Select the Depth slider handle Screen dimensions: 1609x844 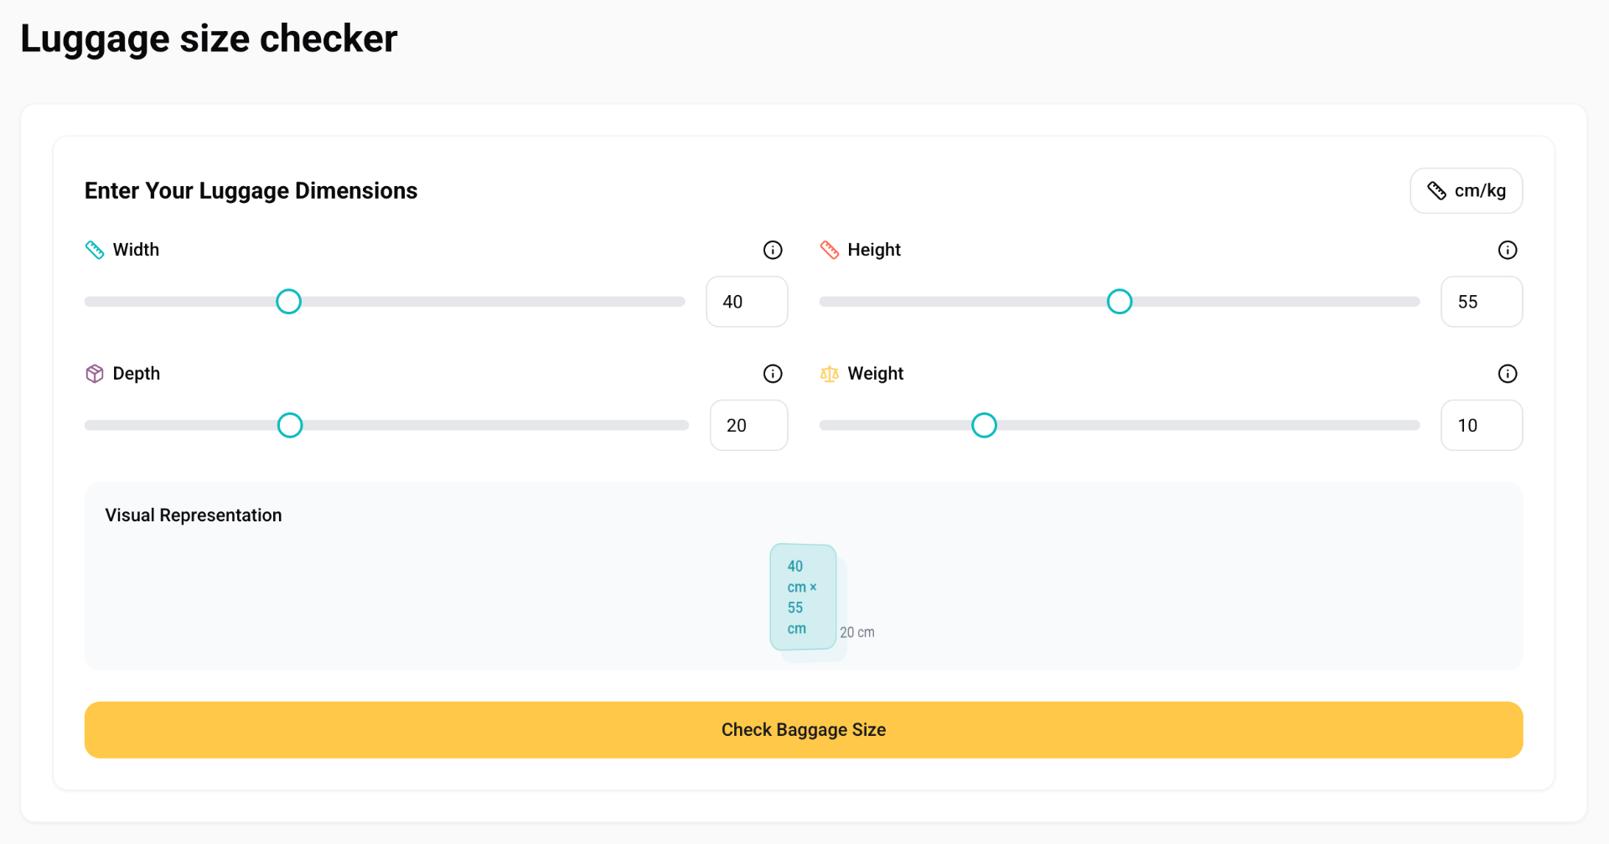point(289,425)
